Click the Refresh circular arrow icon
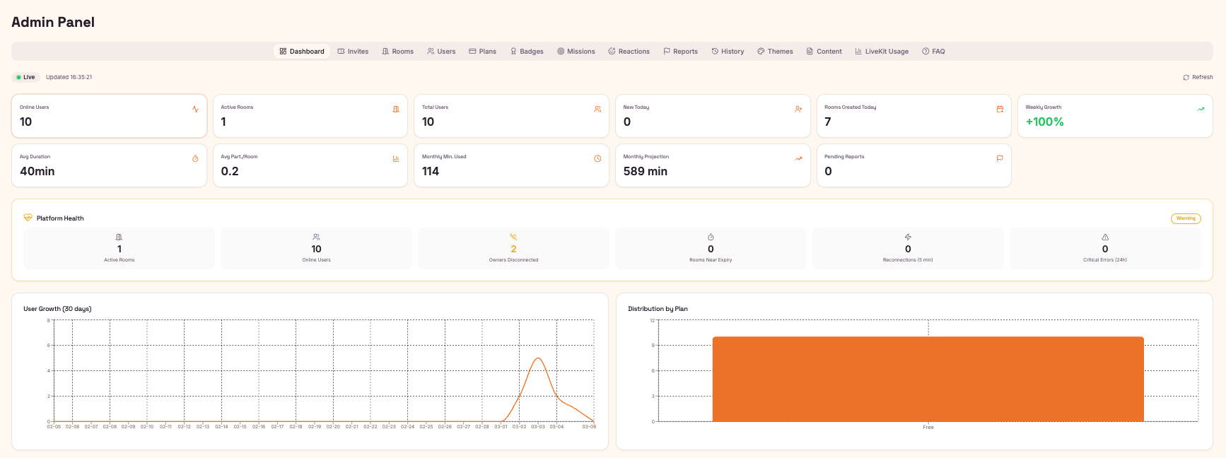 1186,77
